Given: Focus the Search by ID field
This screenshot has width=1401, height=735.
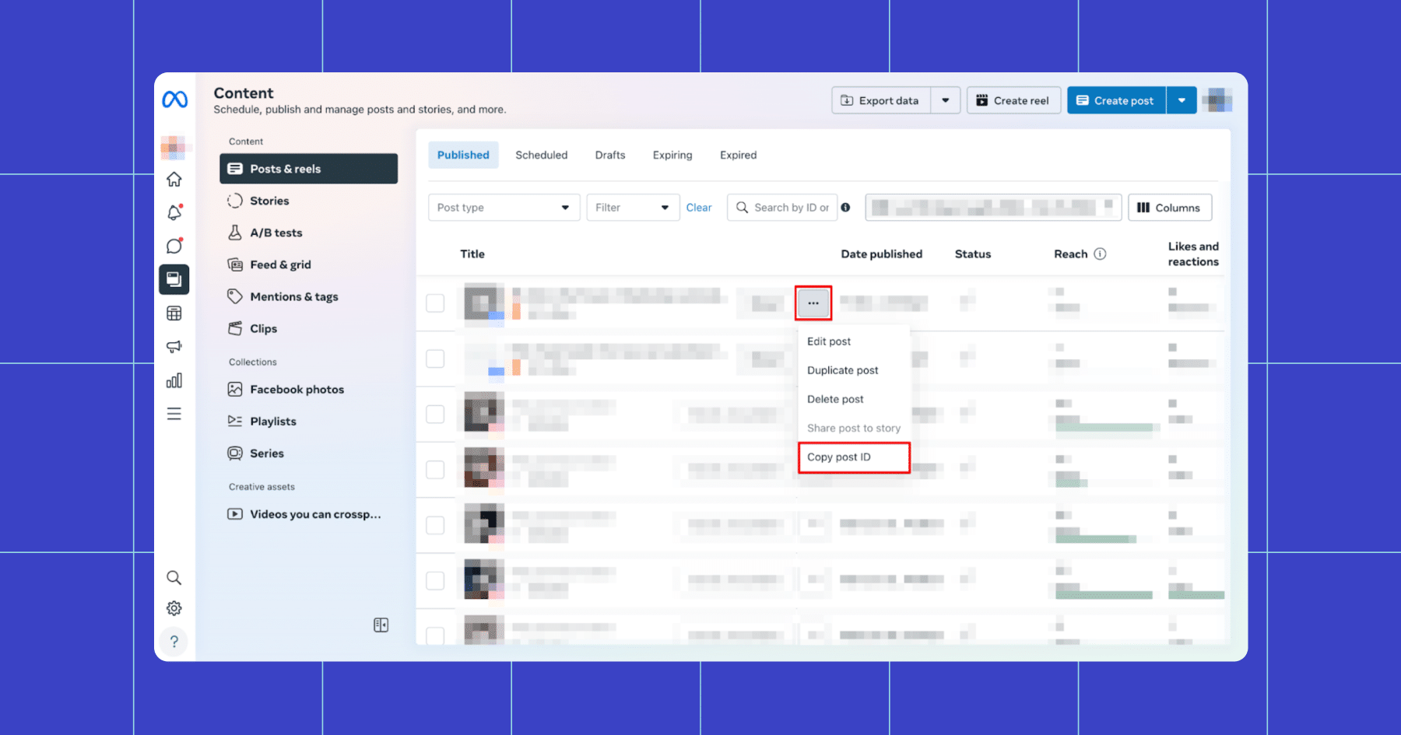Looking at the screenshot, I should click(782, 208).
